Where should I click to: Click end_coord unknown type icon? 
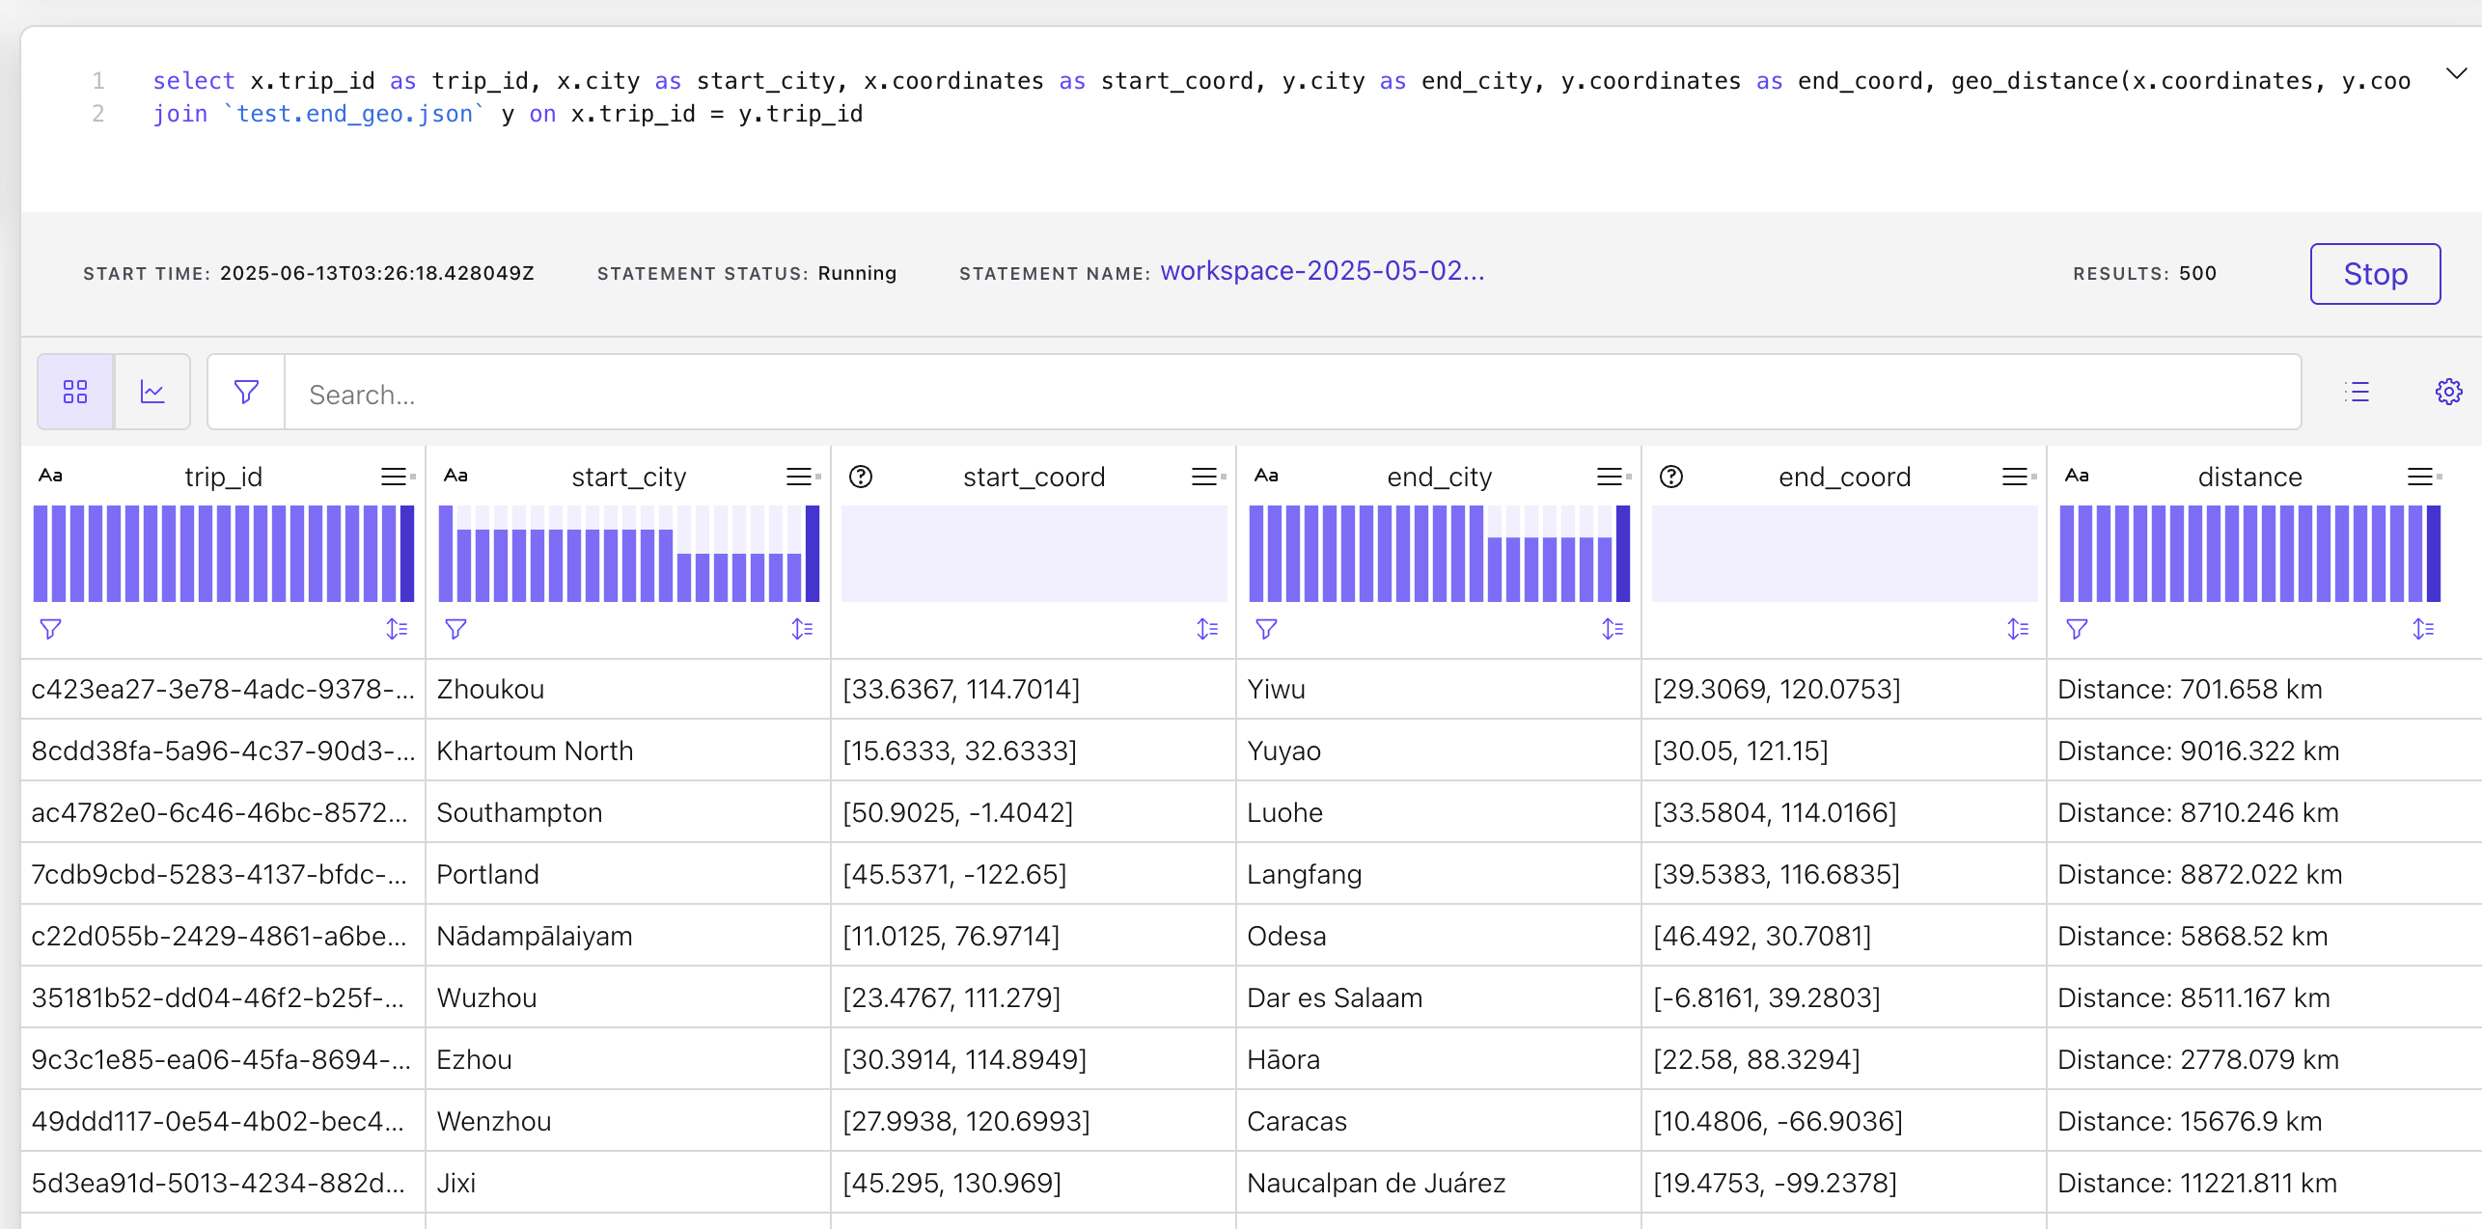(1671, 477)
